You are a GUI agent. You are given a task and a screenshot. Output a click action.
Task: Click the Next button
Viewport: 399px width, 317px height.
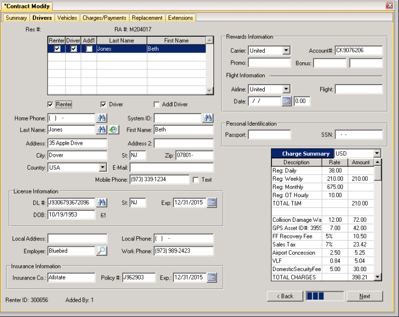pyautogui.click(x=365, y=296)
